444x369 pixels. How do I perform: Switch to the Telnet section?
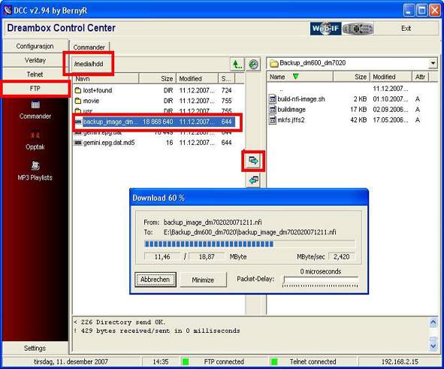point(35,74)
